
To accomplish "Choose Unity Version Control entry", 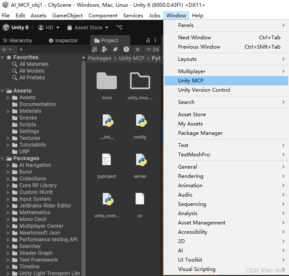I will tap(226, 90).
